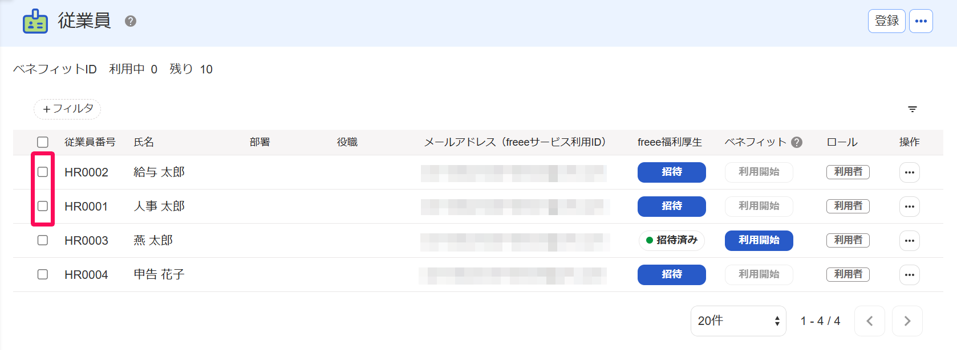Click the 利用者 role tag for HR0001

(x=848, y=206)
